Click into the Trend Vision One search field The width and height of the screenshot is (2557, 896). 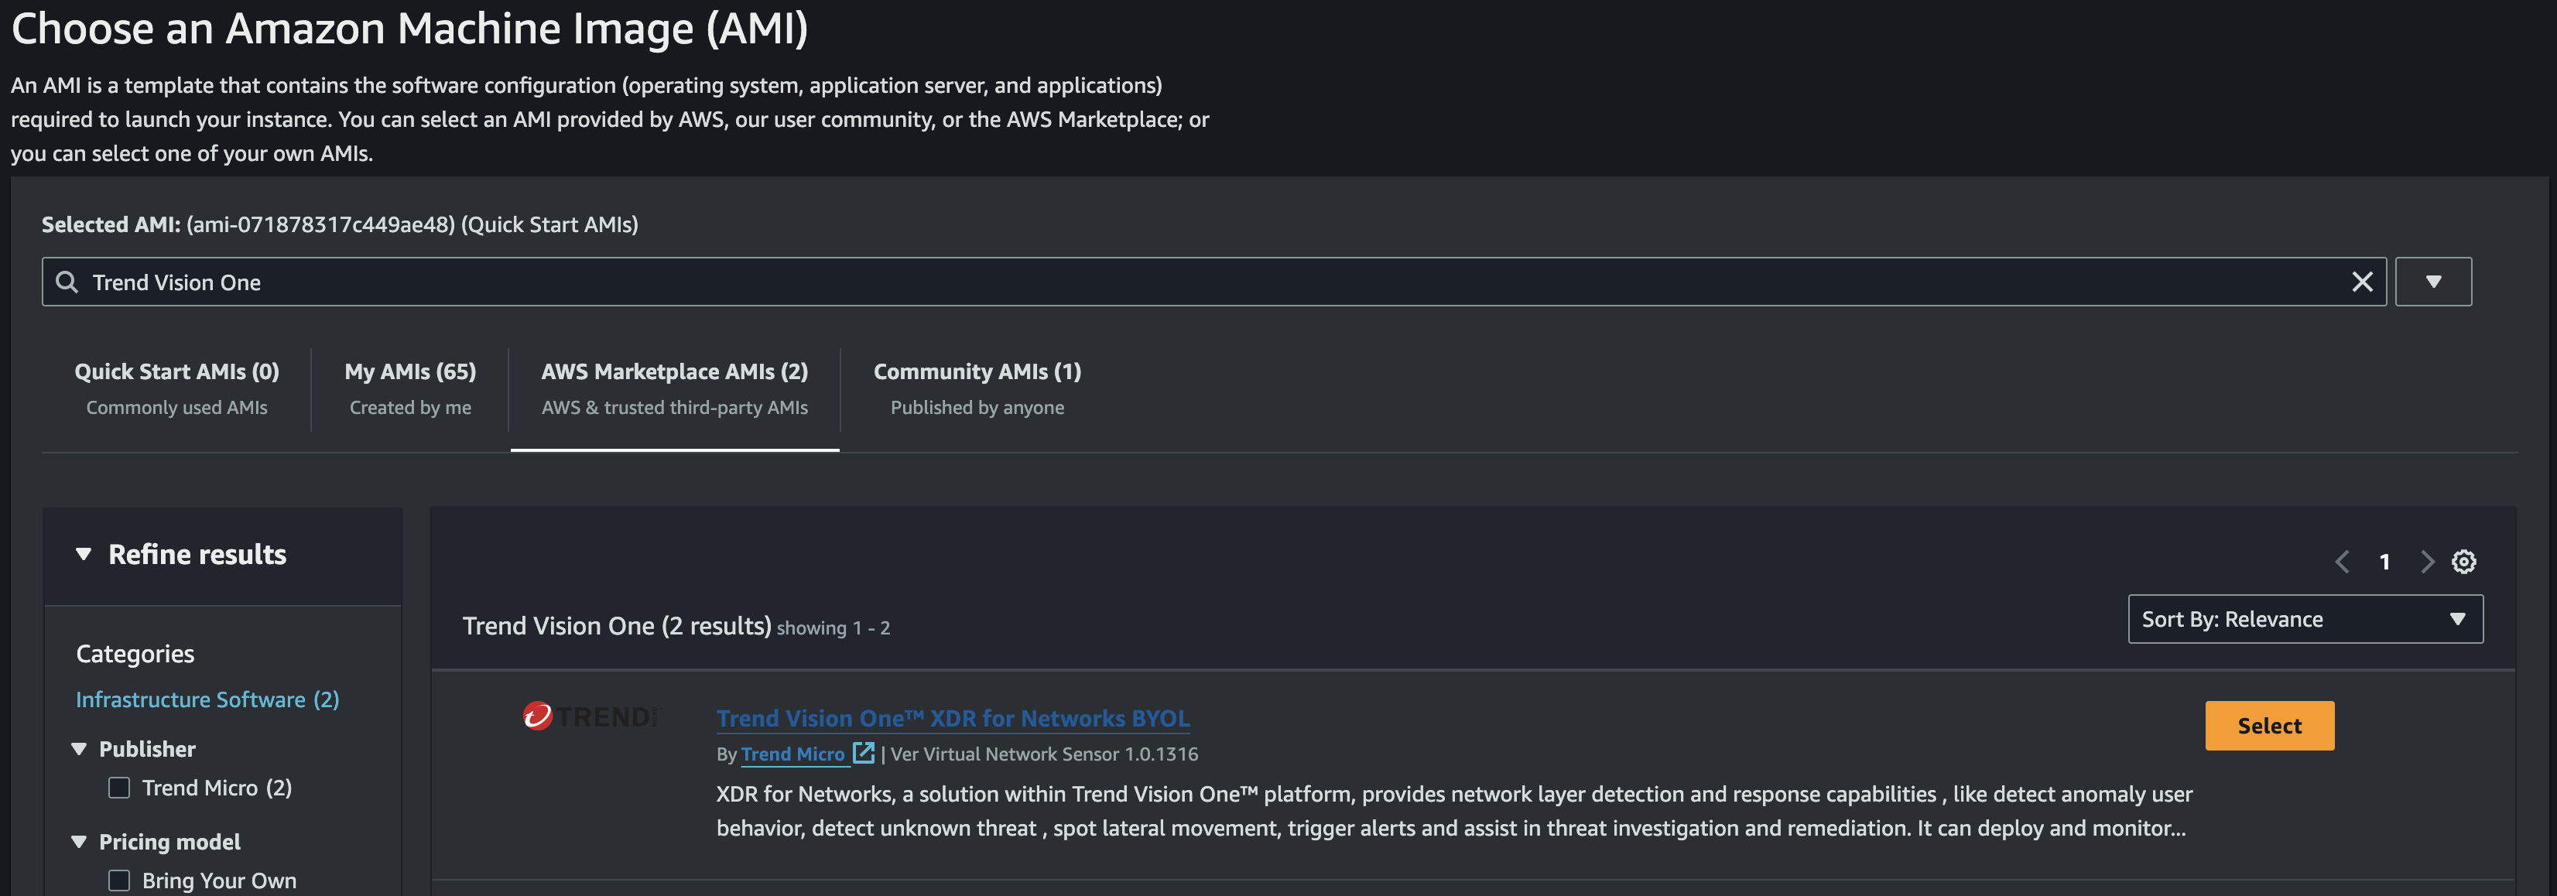pyautogui.click(x=1213, y=282)
